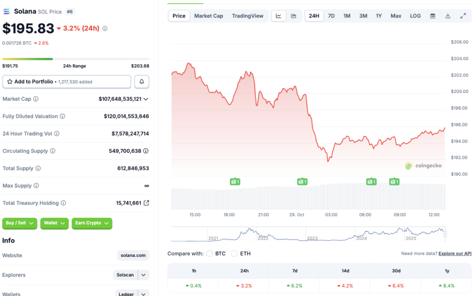This screenshot has width=472, height=296.
Task: Switch to the Market Cap tab
Action: tap(208, 15)
